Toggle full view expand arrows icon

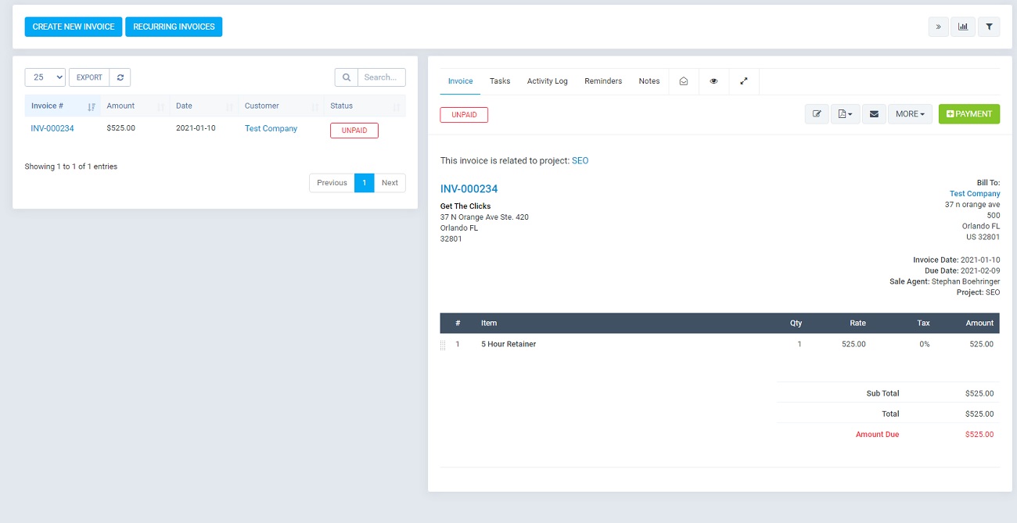click(744, 81)
